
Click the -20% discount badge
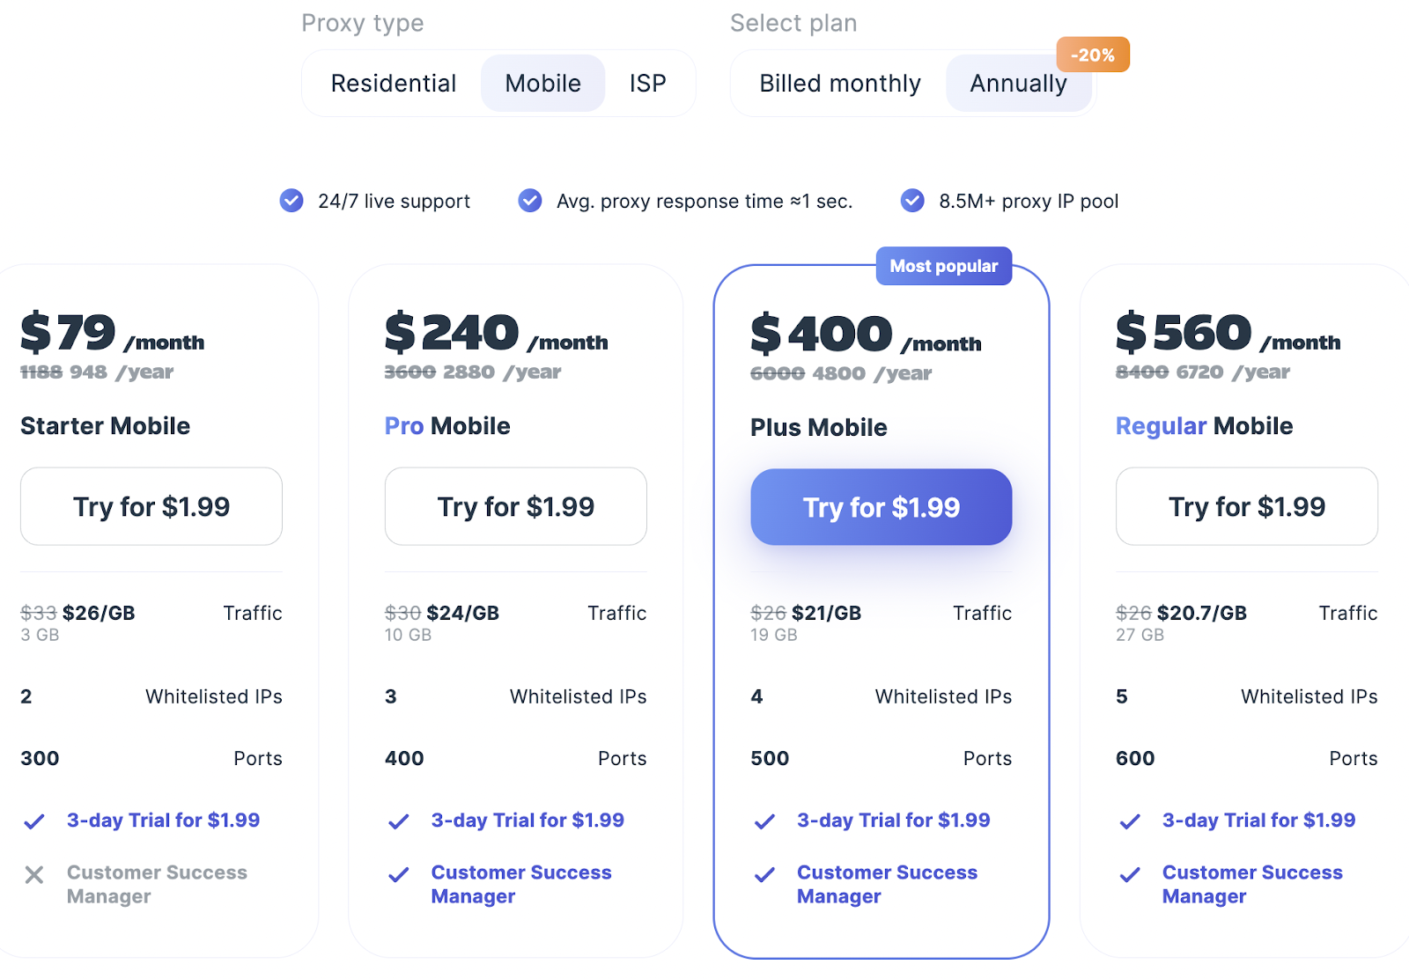[1093, 55]
